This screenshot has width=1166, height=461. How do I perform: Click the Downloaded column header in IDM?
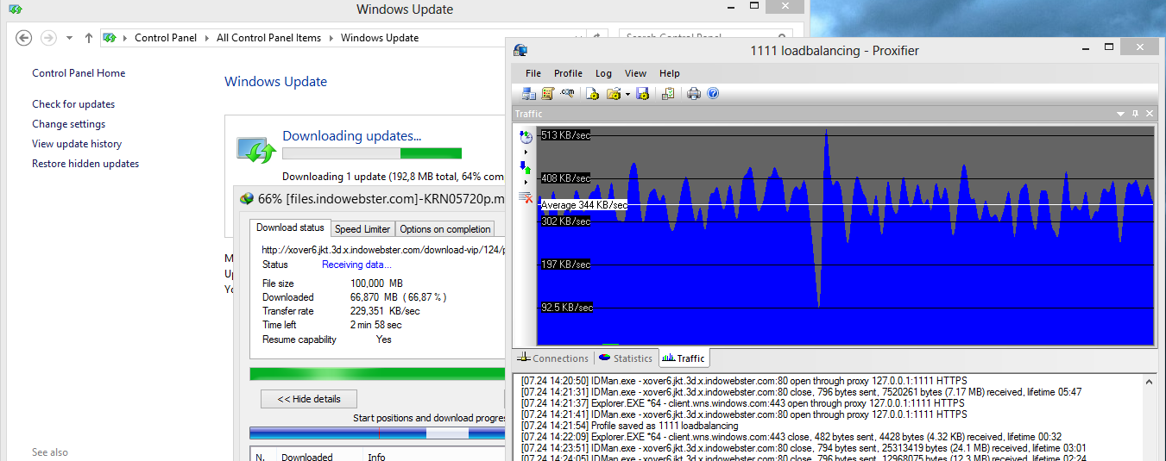pyautogui.click(x=306, y=458)
